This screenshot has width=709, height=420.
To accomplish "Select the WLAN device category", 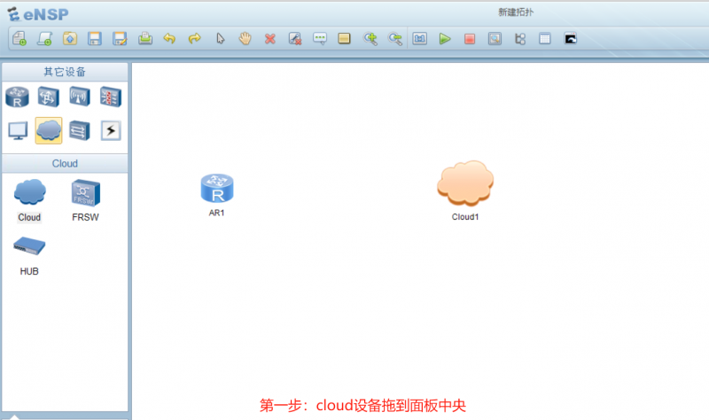I will [x=80, y=97].
